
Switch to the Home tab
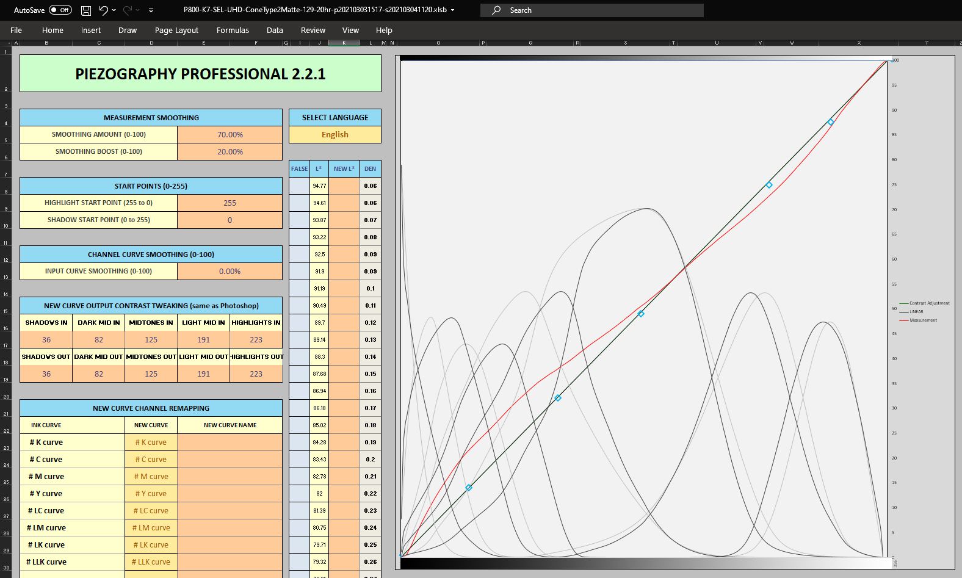[52, 30]
